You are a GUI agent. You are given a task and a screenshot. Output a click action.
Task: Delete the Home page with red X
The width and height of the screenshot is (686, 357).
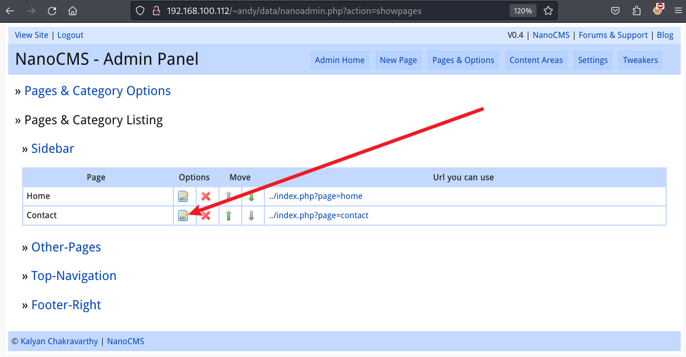[x=206, y=197]
